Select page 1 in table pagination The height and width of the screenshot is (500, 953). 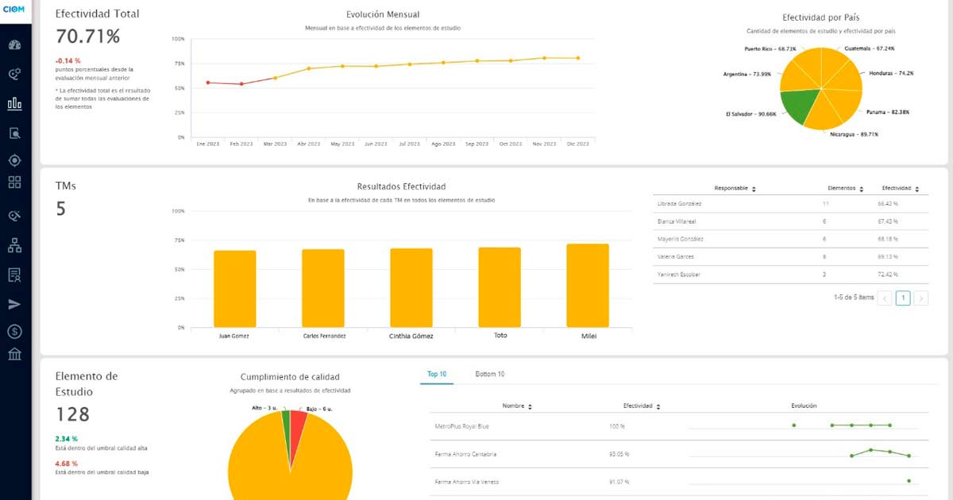tap(903, 298)
